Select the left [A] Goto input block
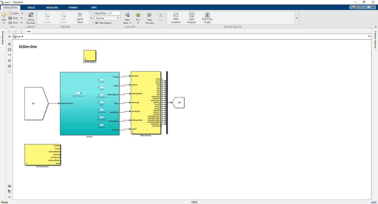 tap(36, 103)
